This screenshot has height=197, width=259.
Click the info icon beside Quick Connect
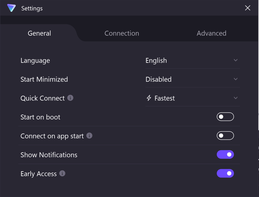click(71, 98)
